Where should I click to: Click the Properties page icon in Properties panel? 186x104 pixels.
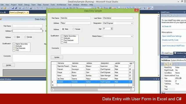[x=170, y=64]
